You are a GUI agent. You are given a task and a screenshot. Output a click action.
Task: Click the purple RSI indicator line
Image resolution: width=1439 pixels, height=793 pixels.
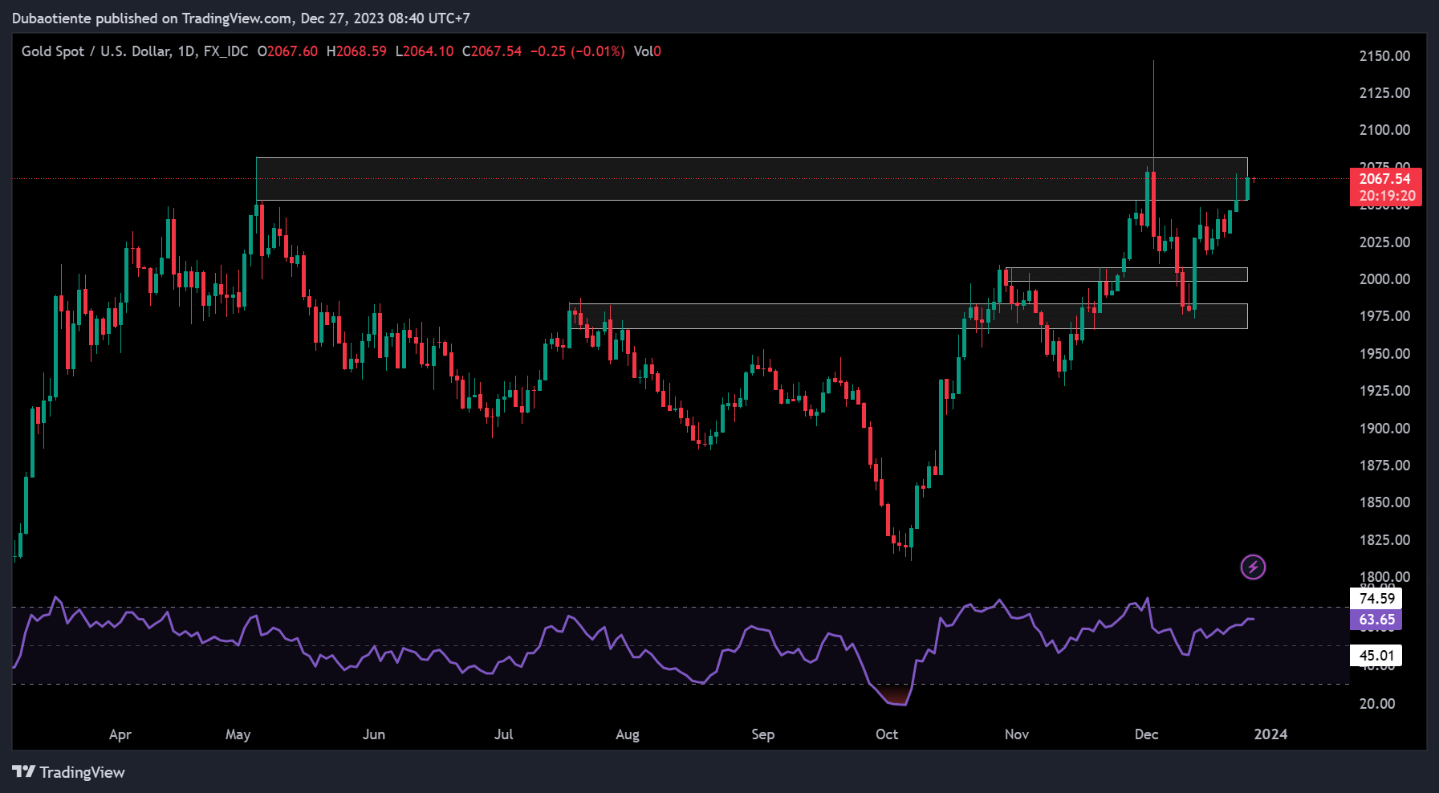[x=632, y=650]
